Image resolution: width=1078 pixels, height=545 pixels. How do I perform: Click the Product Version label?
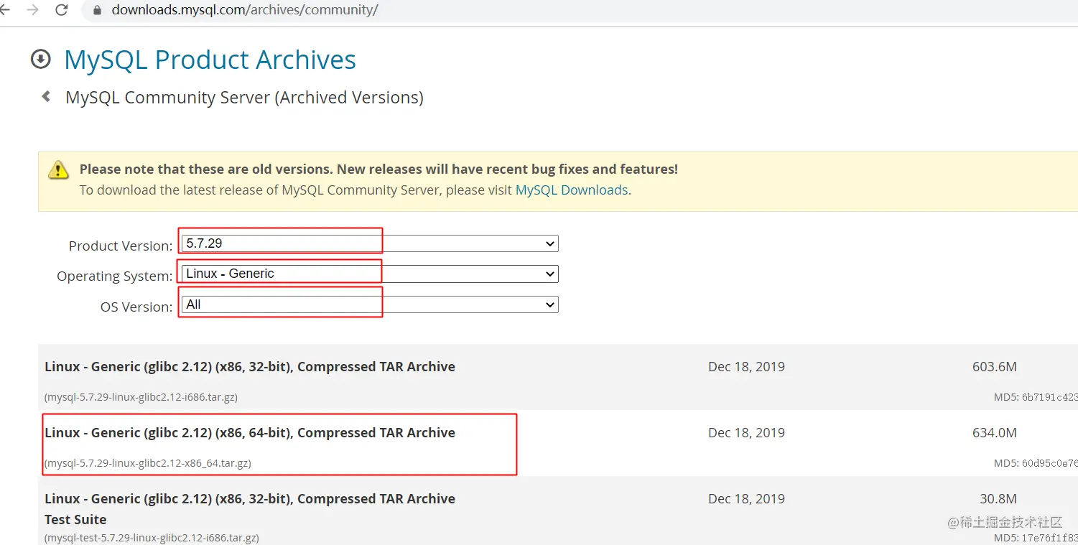point(121,246)
